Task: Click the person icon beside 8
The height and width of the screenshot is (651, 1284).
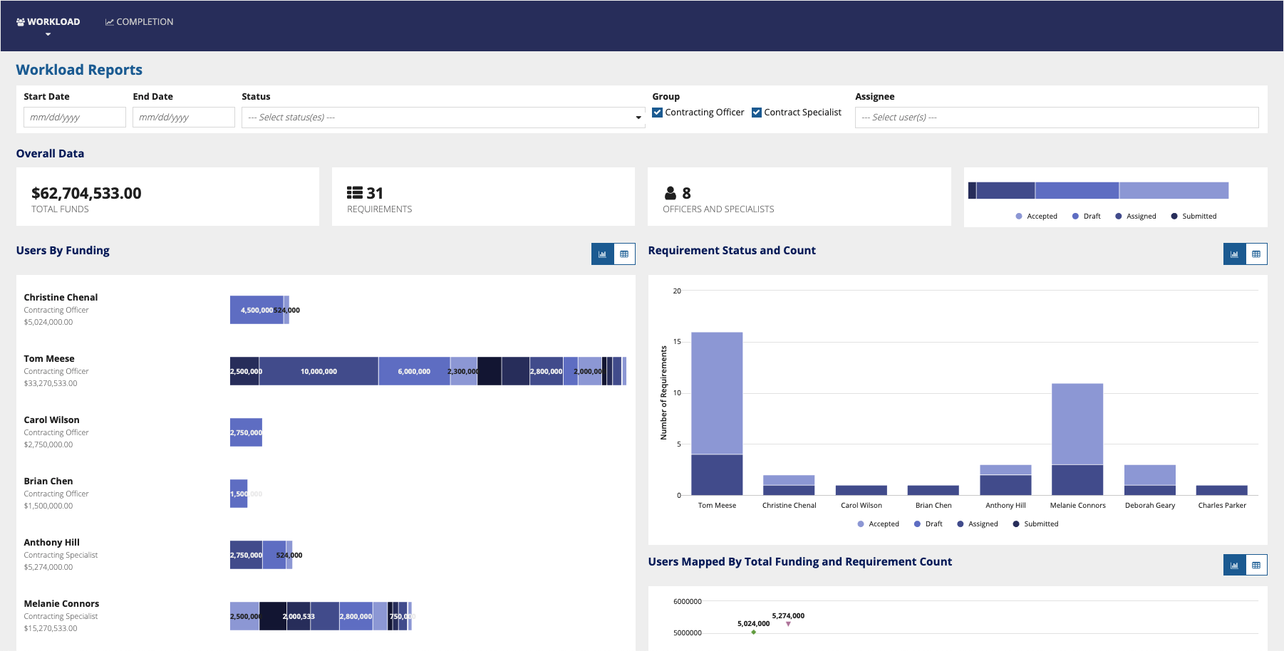Action: [x=671, y=193]
